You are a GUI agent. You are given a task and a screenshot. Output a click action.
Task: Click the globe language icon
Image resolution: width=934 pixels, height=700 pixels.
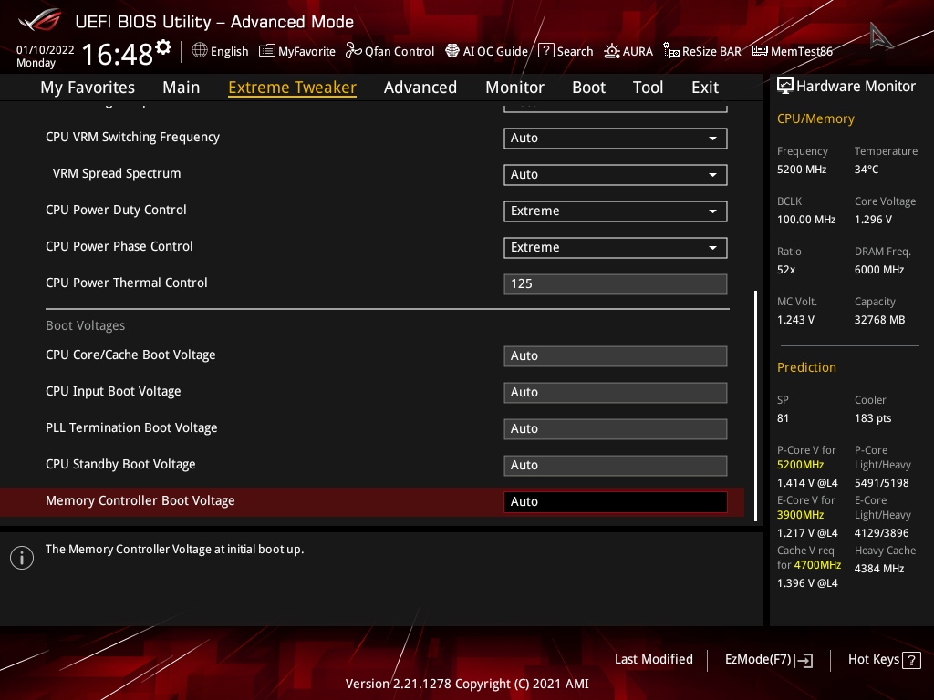[200, 51]
